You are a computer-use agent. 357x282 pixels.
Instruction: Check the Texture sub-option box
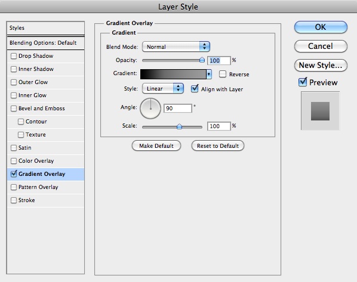[x=21, y=135]
